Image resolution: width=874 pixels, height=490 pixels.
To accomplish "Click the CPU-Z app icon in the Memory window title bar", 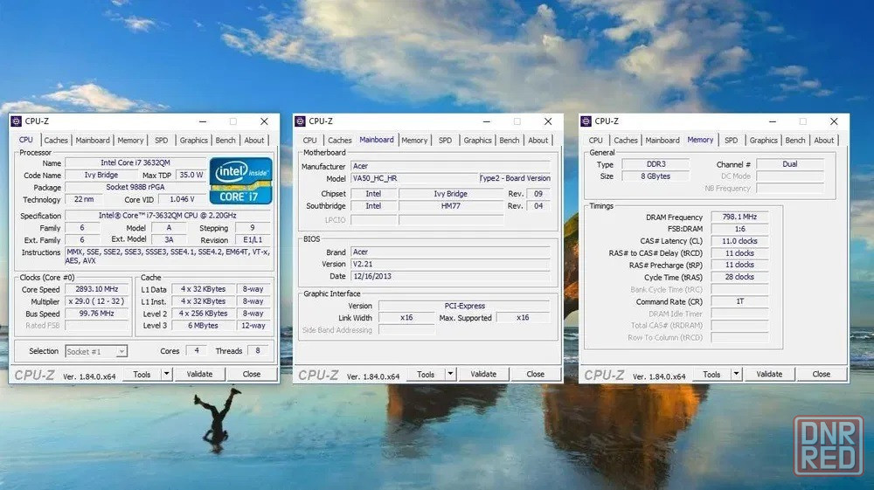I will [586, 121].
